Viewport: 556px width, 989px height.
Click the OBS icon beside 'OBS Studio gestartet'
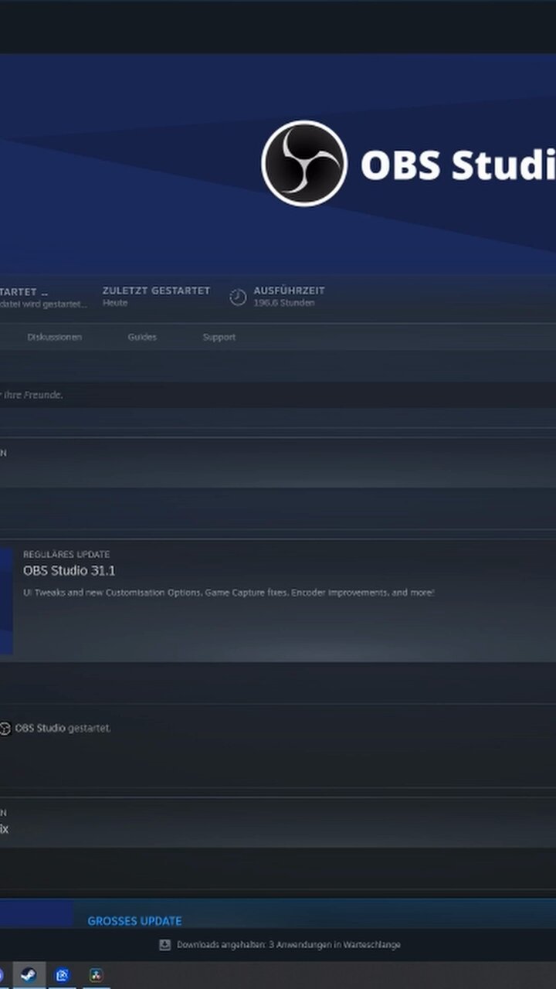[x=5, y=729]
